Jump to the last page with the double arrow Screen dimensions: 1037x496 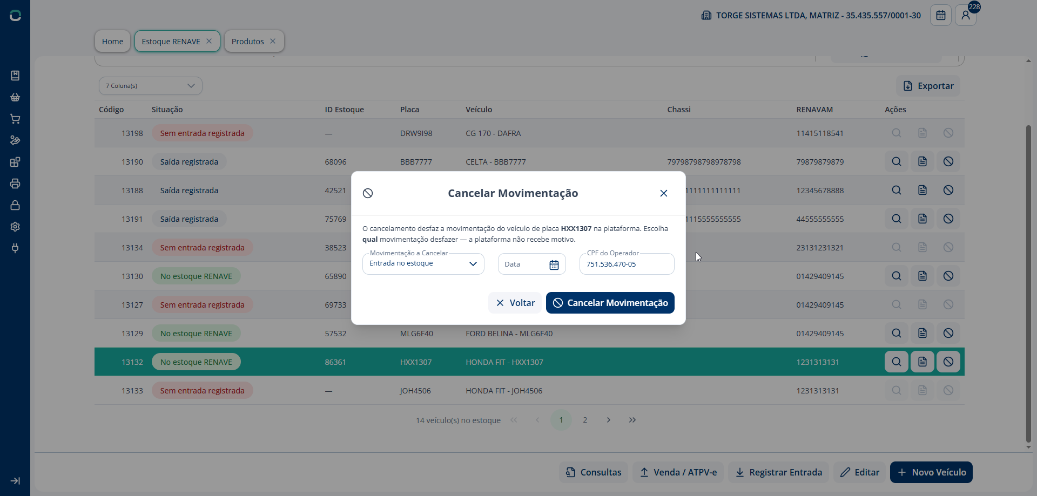632,420
